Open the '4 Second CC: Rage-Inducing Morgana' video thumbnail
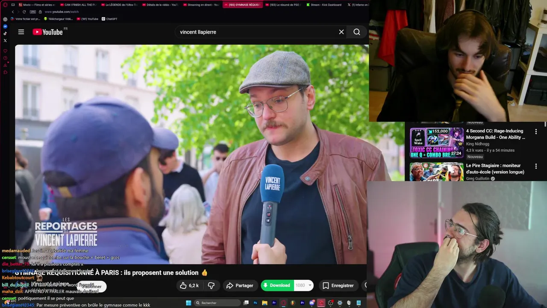This screenshot has height=308, width=547. click(x=436, y=142)
